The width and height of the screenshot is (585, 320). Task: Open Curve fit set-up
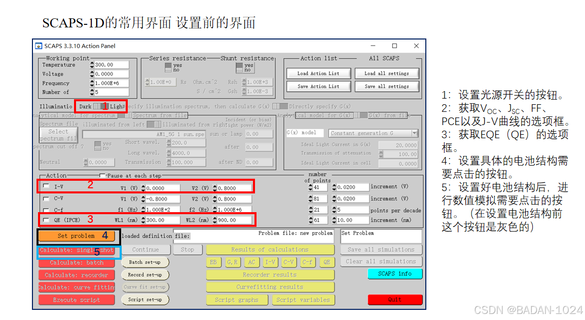coord(145,287)
